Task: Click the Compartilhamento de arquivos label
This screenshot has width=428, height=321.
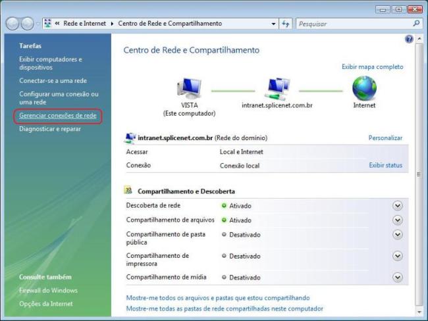Action: coord(171,220)
